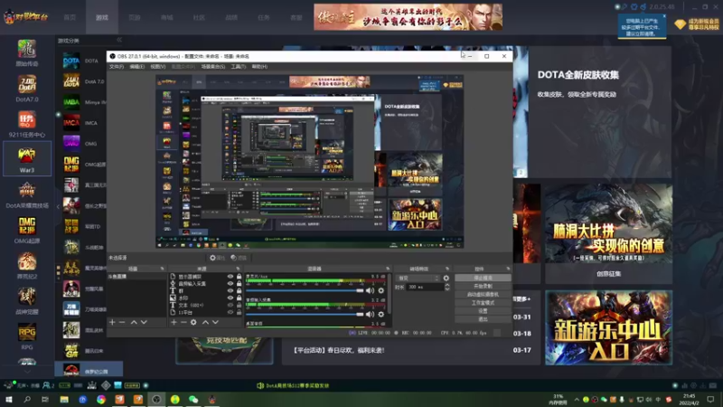Mute the first audio mixer track speaker
The height and width of the screenshot is (407, 723).
click(370, 290)
